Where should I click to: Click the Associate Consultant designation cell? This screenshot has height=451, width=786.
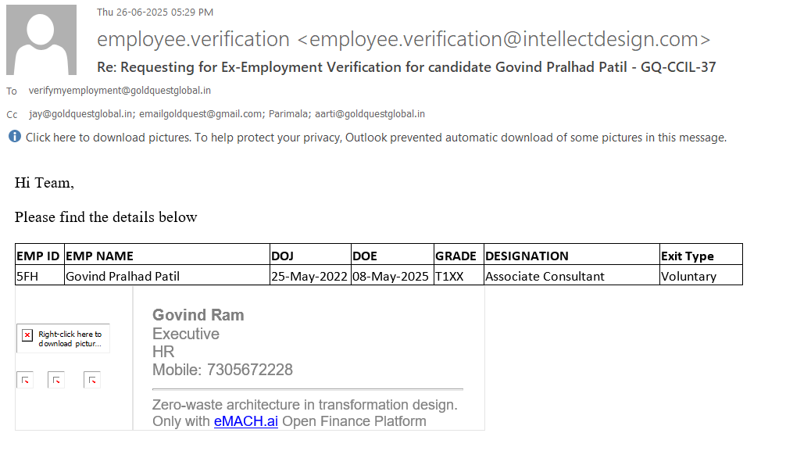(545, 276)
